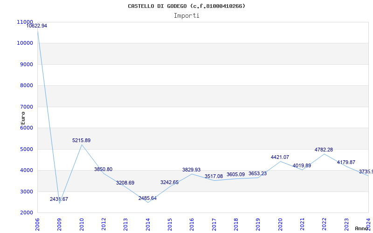Click x-axis year 2023
373x233 pixels.
pyautogui.click(x=346, y=224)
